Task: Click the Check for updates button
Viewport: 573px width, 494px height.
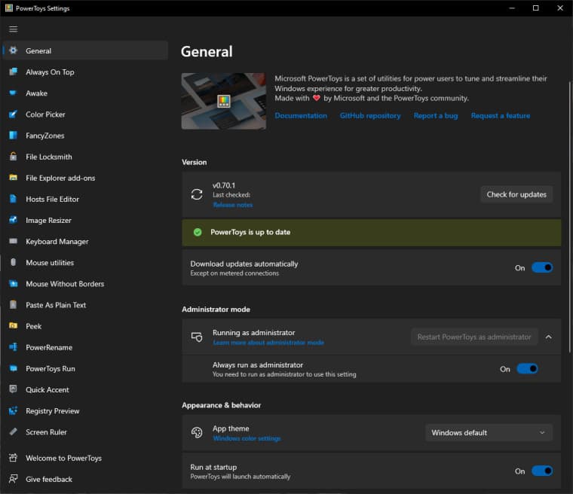Action: pos(516,194)
